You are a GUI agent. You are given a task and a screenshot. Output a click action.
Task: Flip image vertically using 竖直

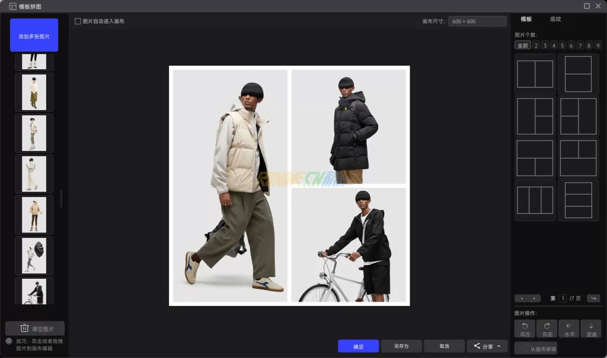pos(590,328)
